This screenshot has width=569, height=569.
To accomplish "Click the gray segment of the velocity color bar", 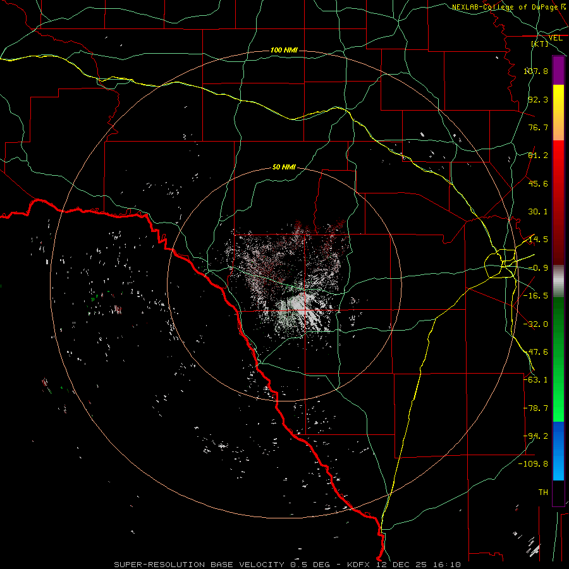I will pyautogui.click(x=558, y=281).
